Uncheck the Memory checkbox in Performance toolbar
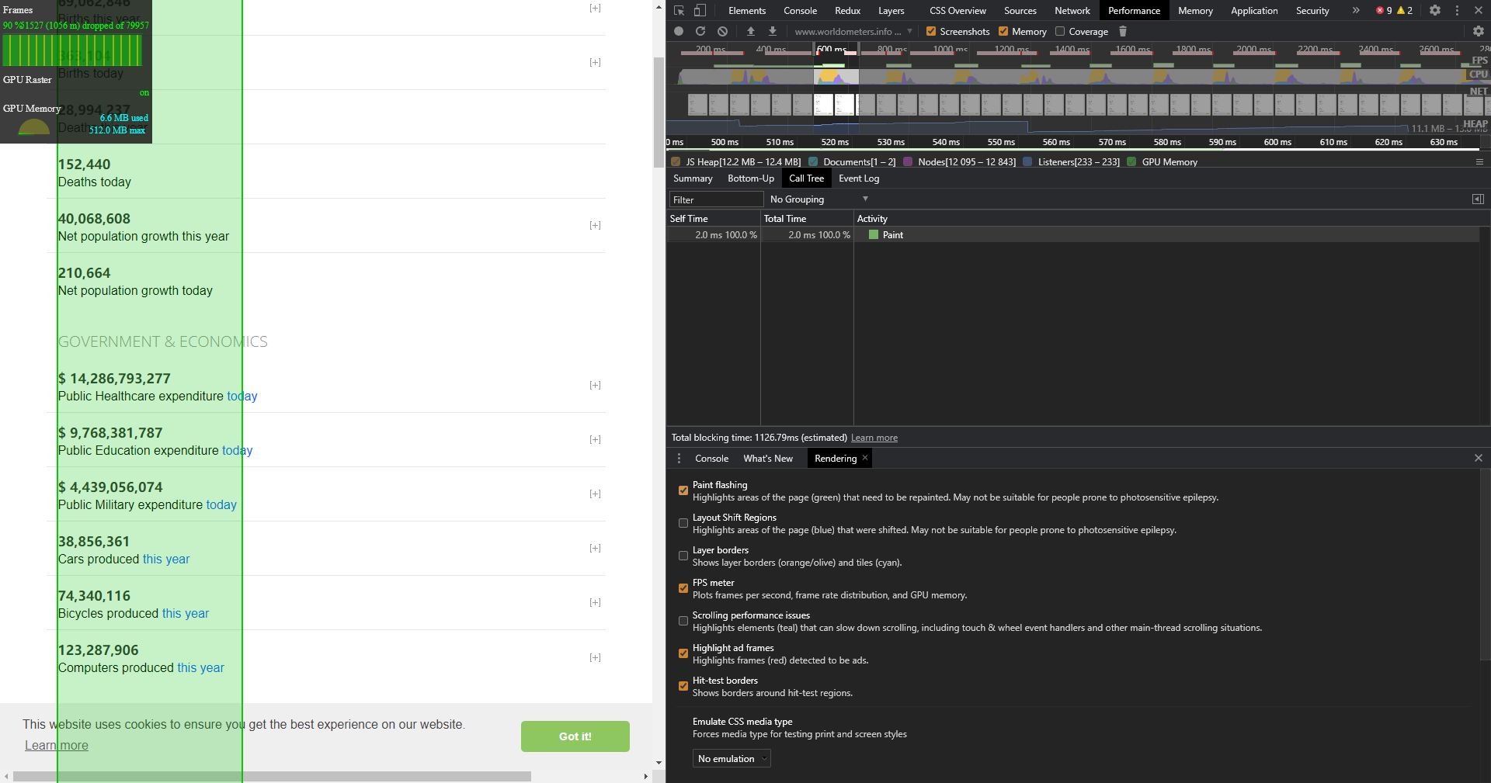Viewport: 1491px width, 783px height. click(x=1003, y=32)
